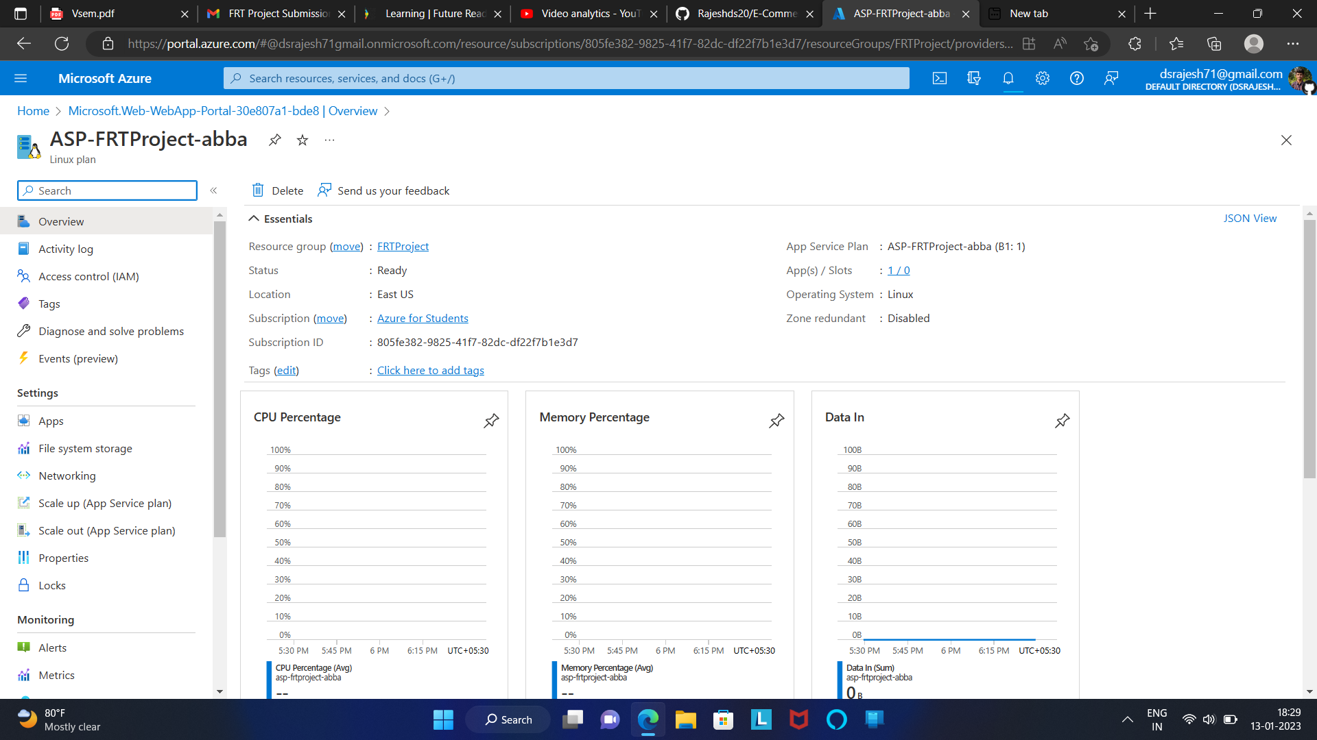
Task: Toggle the portal hamburger menu
Action: 21,78
